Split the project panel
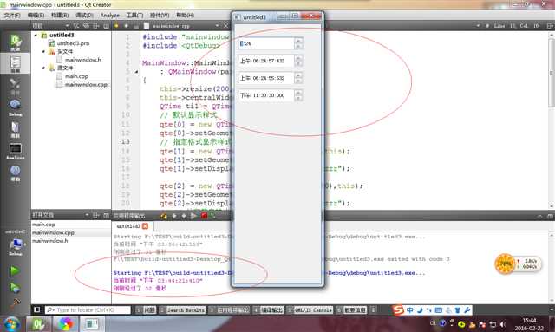This screenshot has height=332, width=555. tap(96, 26)
